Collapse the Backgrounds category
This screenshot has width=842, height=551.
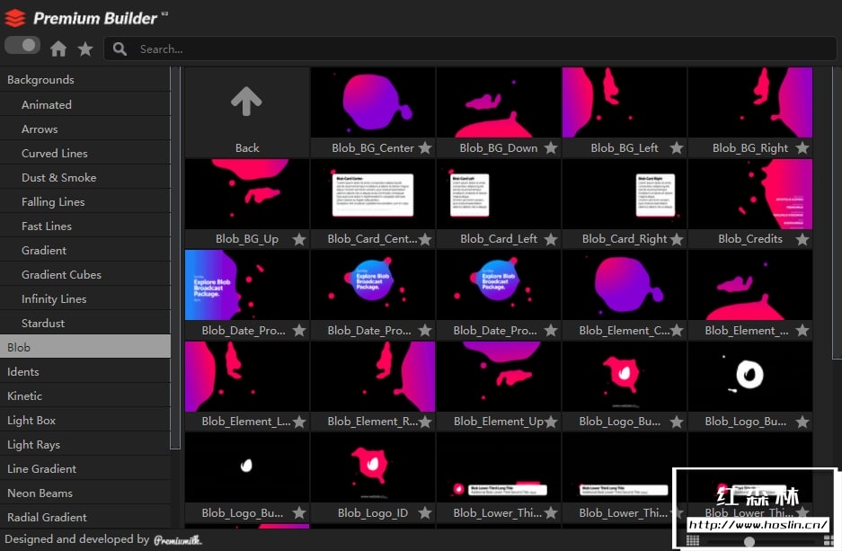click(x=40, y=80)
